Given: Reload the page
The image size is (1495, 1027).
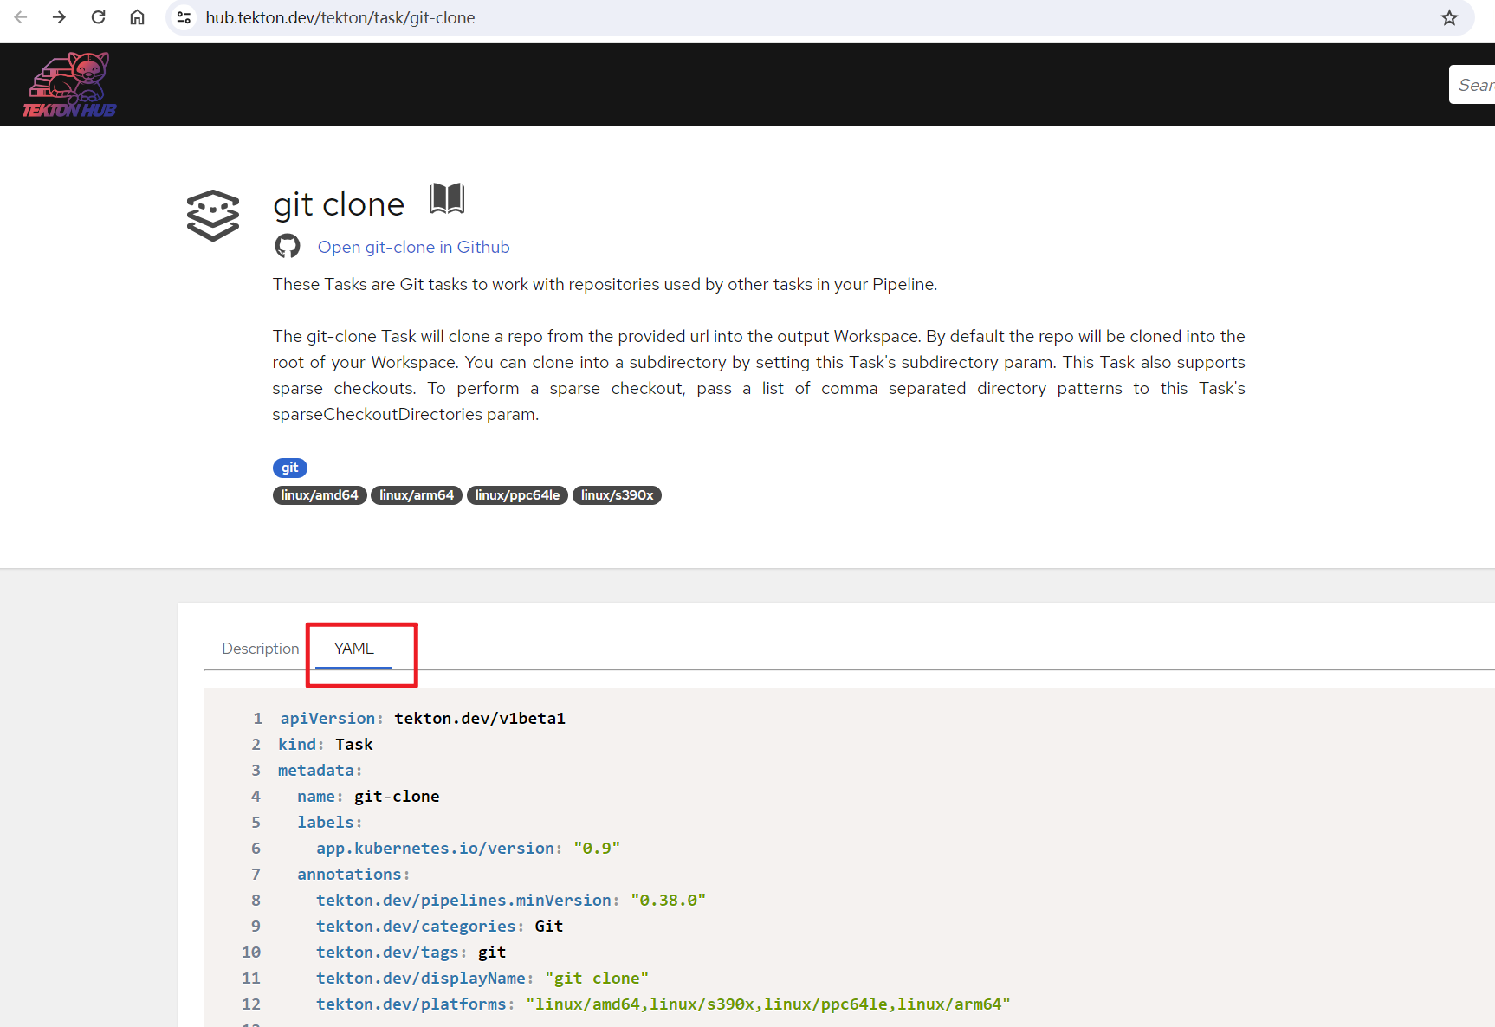Looking at the screenshot, I should pos(98,17).
